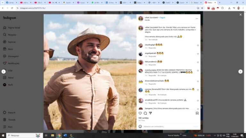Click the Windows taskbar Pesquisar search box
The width and height of the screenshot is (246, 138).
[25, 135]
